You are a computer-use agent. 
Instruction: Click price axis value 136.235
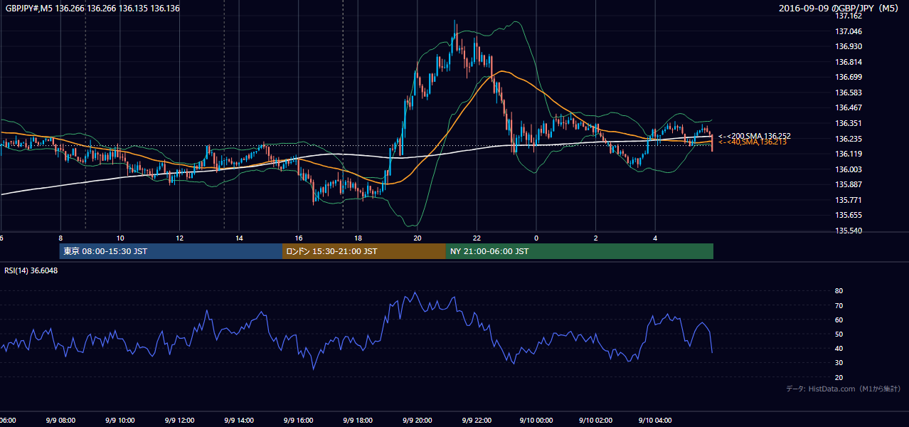coord(848,139)
